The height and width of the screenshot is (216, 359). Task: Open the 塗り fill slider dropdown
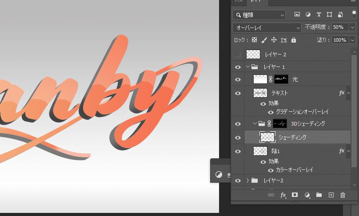(x=352, y=40)
